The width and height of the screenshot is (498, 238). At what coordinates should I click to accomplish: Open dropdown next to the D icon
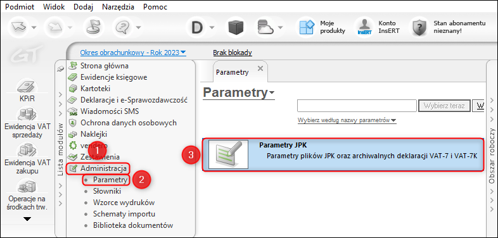(212, 28)
